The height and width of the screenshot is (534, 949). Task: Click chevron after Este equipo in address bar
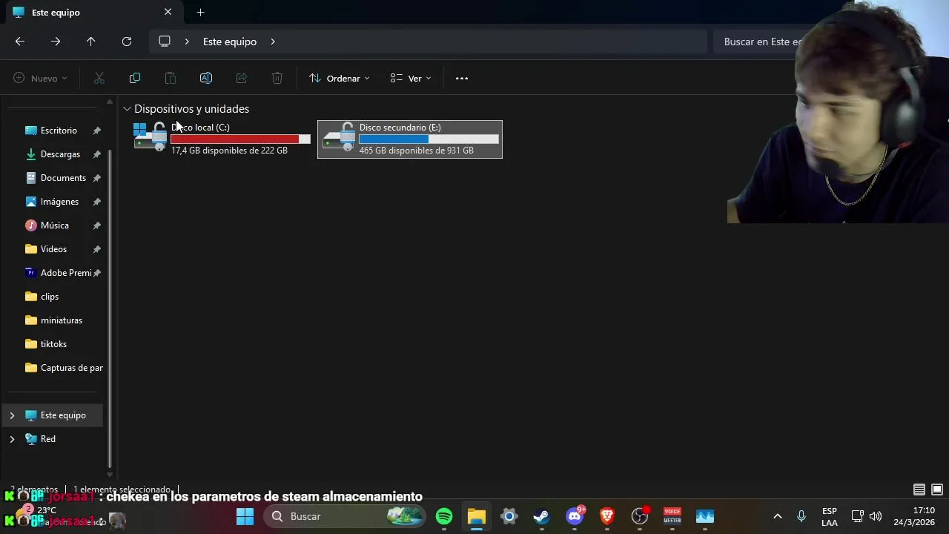click(273, 42)
